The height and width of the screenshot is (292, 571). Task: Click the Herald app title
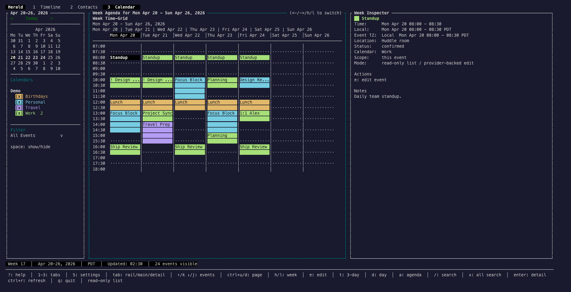tap(15, 7)
